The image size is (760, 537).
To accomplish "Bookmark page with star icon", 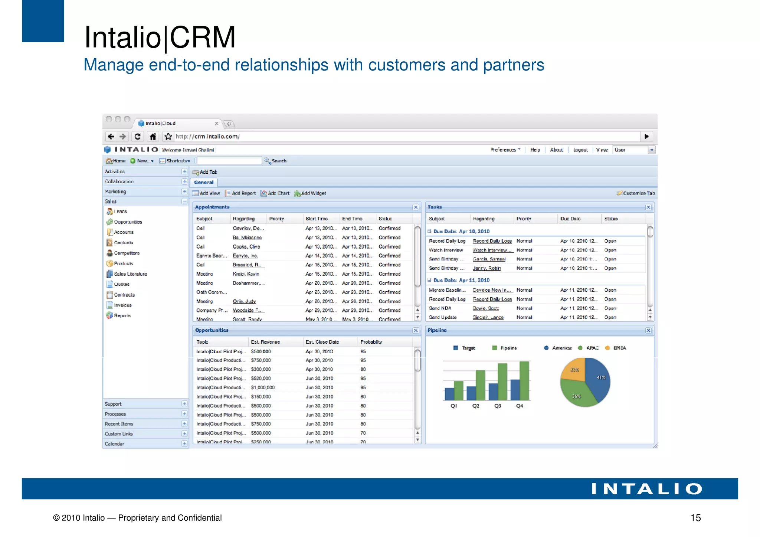I will click(168, 137).
